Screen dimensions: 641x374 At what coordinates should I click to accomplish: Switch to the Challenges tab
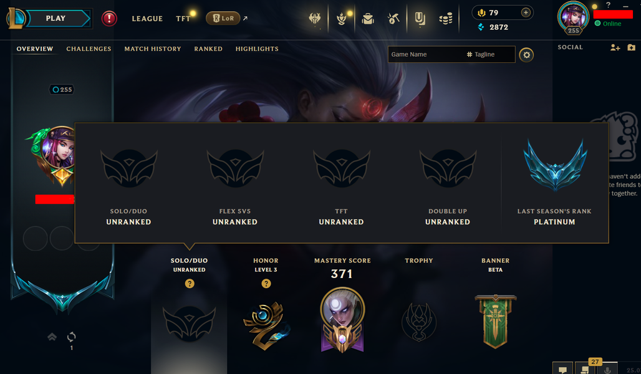point(89,49)
